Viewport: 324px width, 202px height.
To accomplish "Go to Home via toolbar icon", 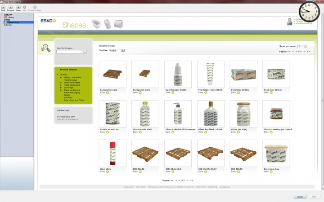I will point(18,7).
